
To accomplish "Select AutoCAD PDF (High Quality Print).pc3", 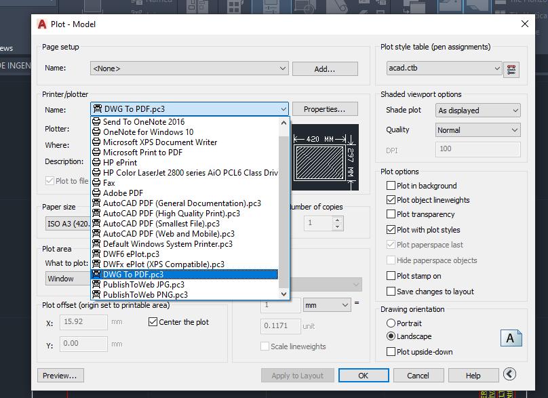I will point(184,213).
